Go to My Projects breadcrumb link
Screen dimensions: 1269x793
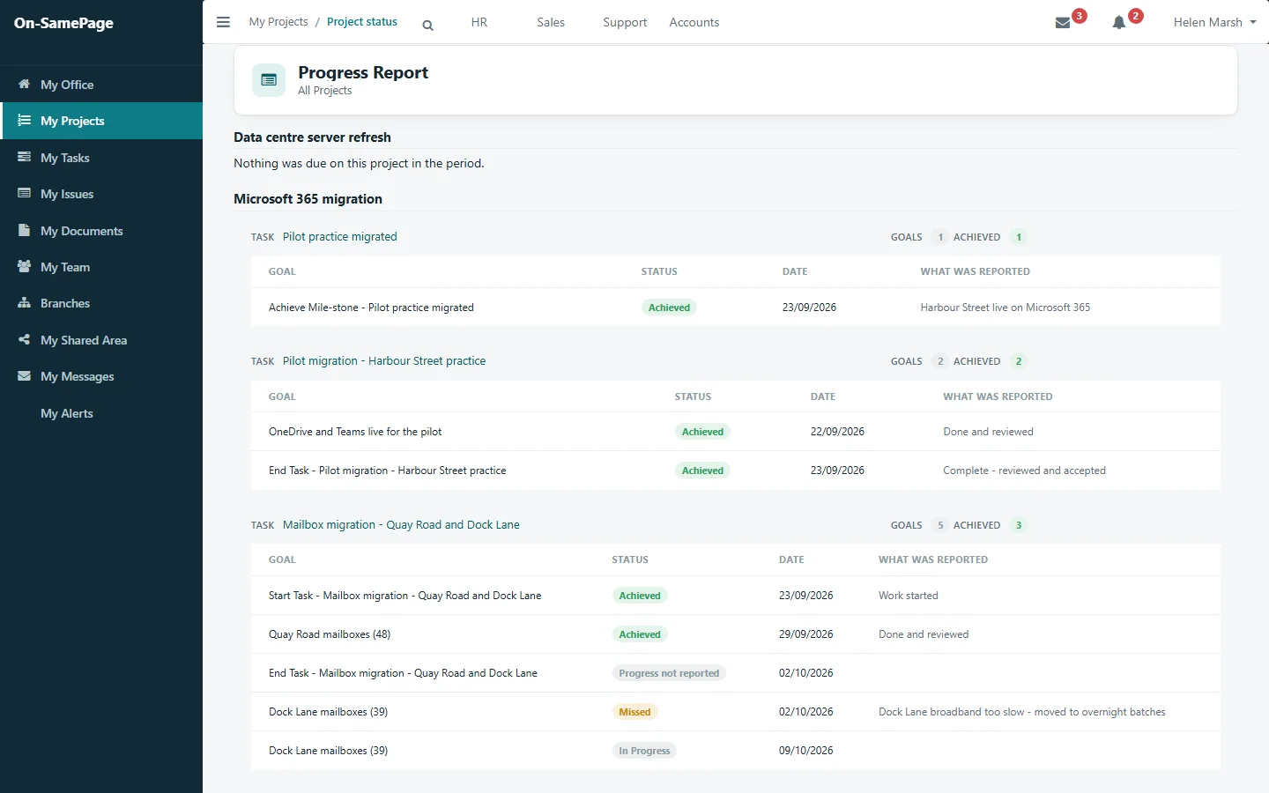(278, 22)
